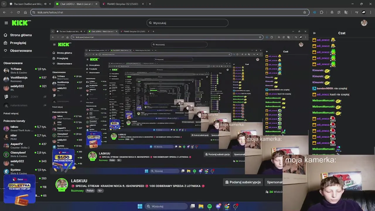Open Obserwowane in Kick sidebar
This screenshot has width=375, height=211.
[x=18, y=51]
